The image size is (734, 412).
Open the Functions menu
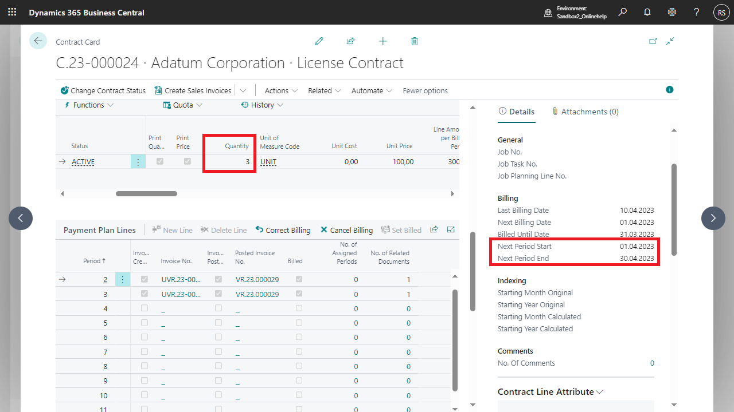[x=89, y=105]
